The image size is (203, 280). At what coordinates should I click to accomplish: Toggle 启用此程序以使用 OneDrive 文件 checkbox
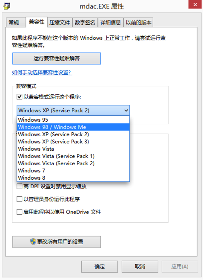(19, 212)
